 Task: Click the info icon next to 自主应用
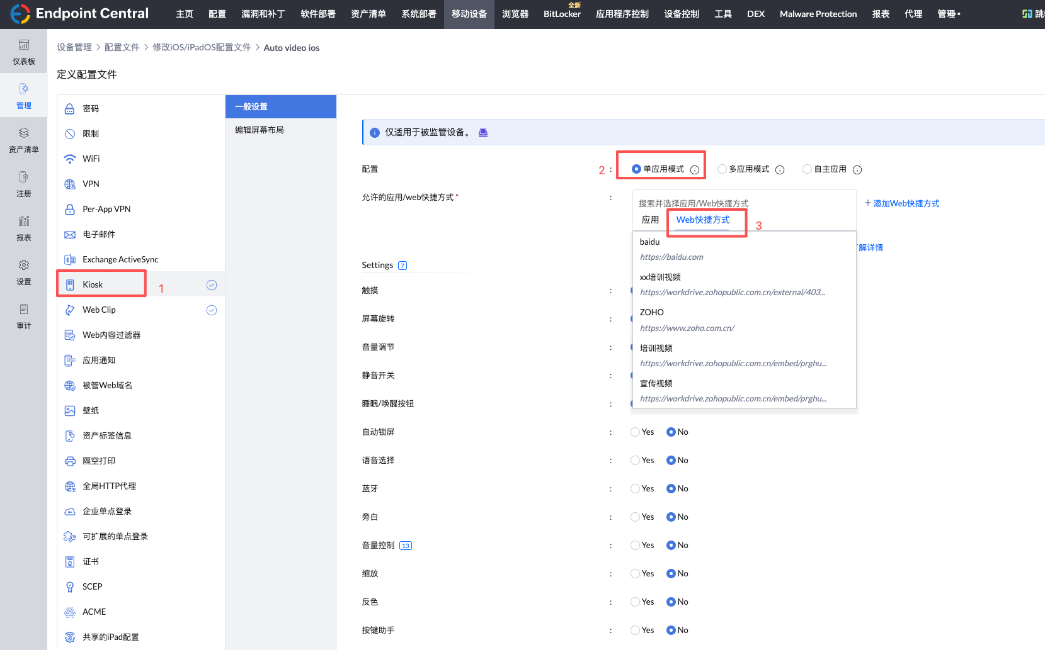[x=857, y=170]
